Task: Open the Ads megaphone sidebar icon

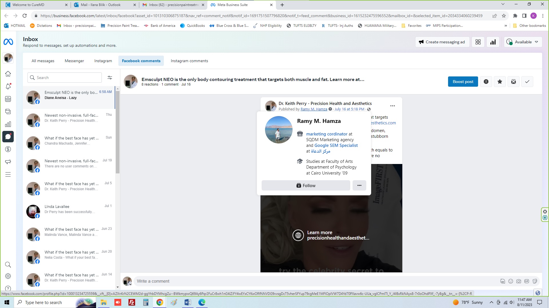Action: [8, 162]
